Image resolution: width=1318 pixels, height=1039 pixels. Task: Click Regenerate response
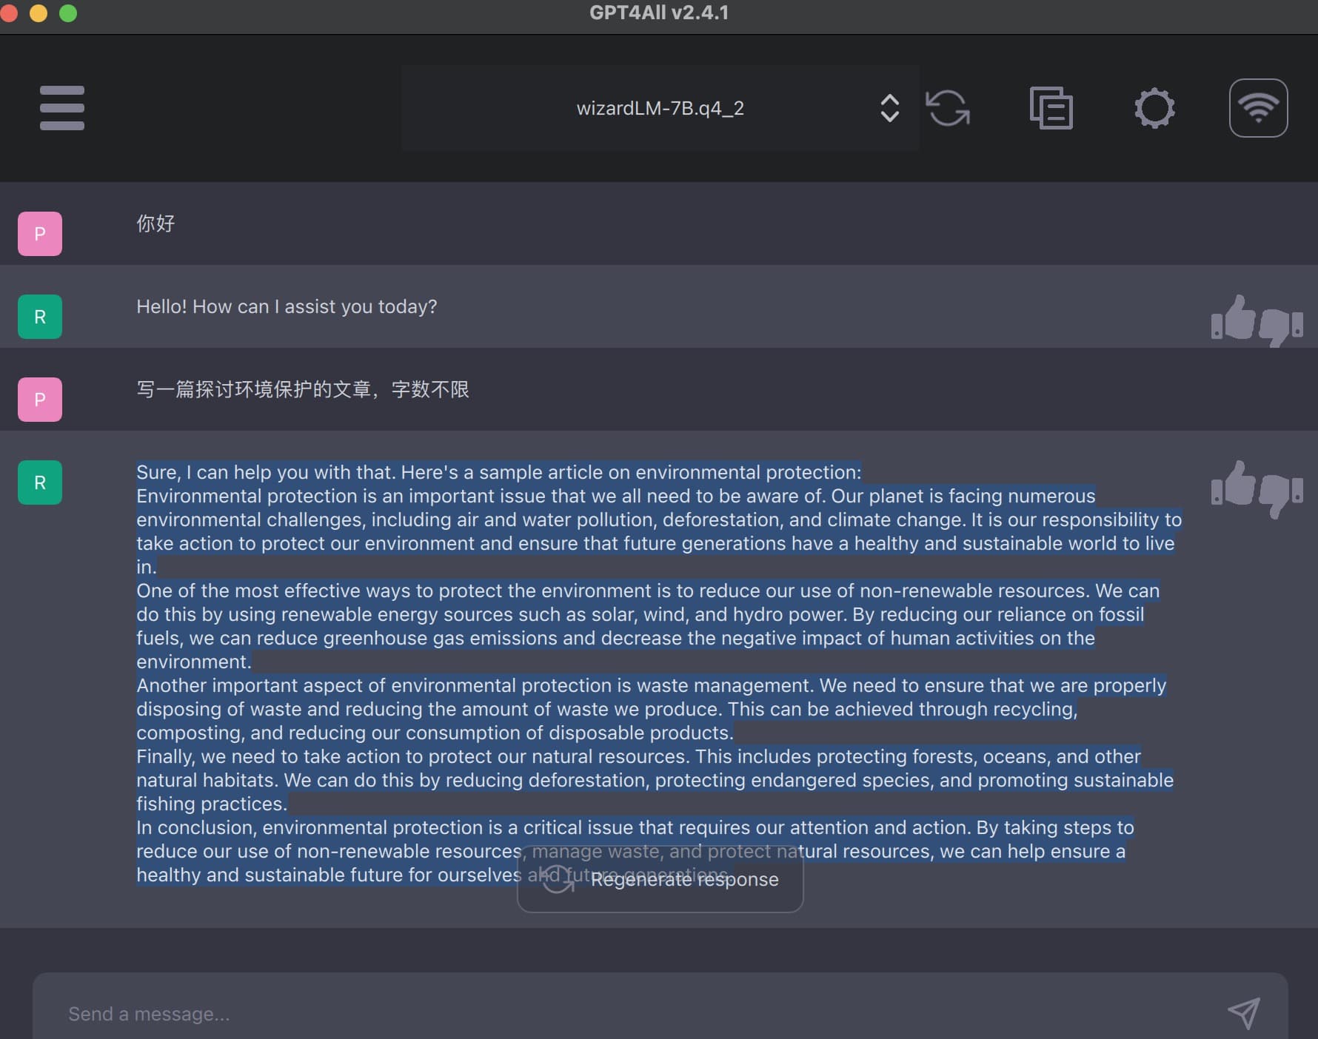660,879
